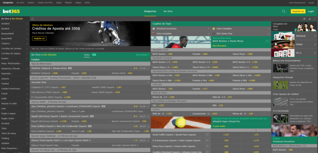The width and height of the screenshot is (318, 153).
Task: Star the Ténis sport in sidebar
Action: pos(27,128)
